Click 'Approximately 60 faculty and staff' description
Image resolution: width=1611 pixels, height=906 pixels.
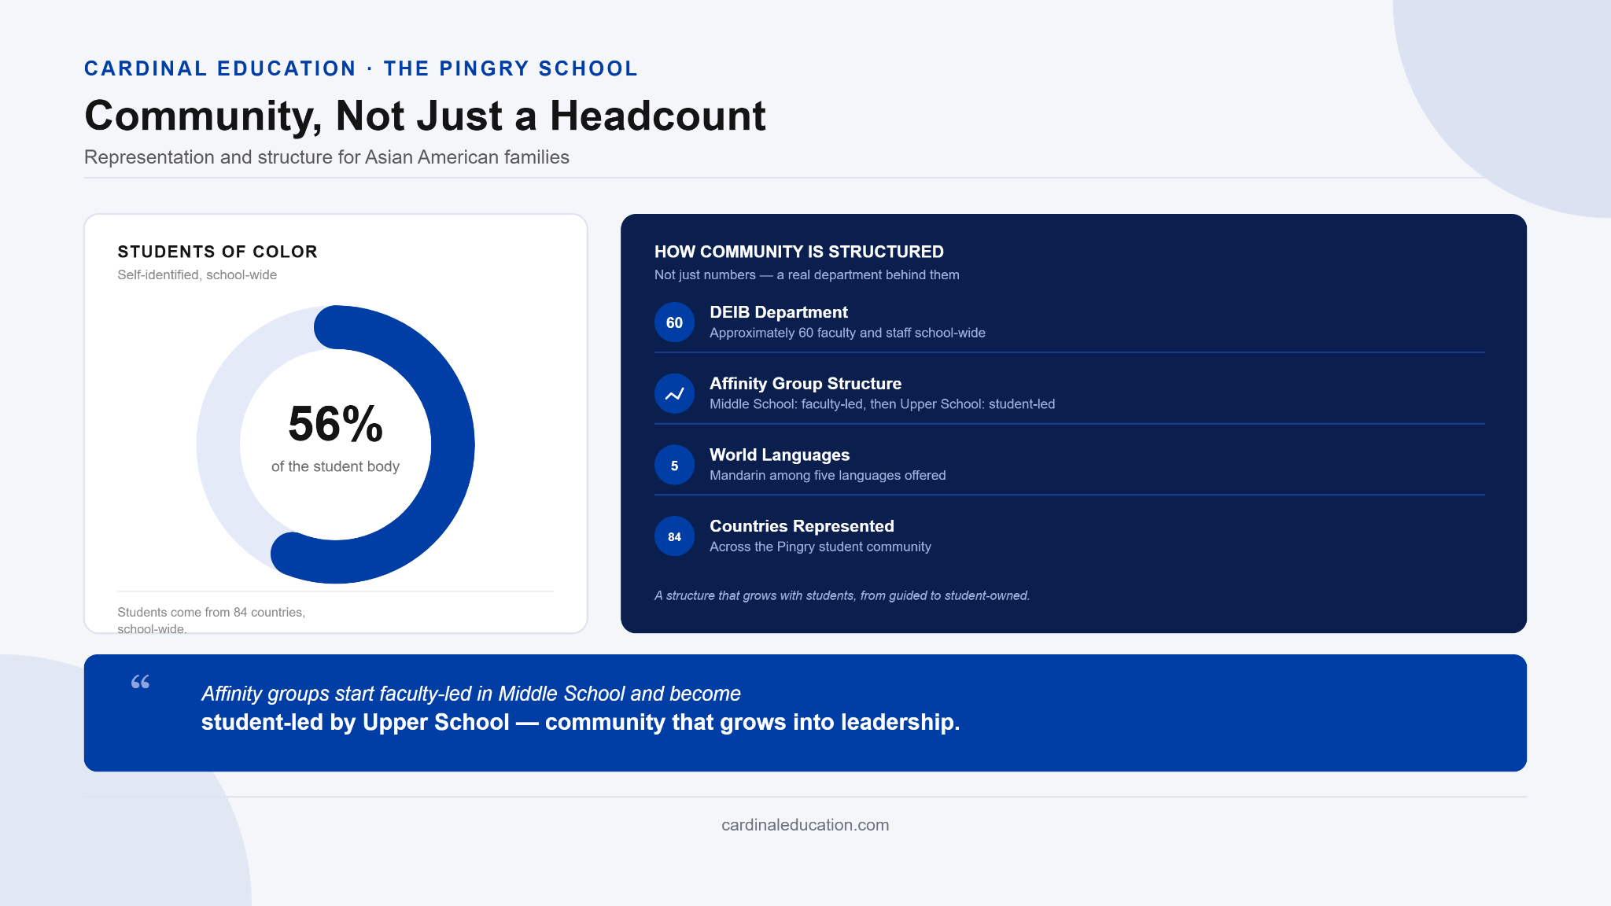847,333
